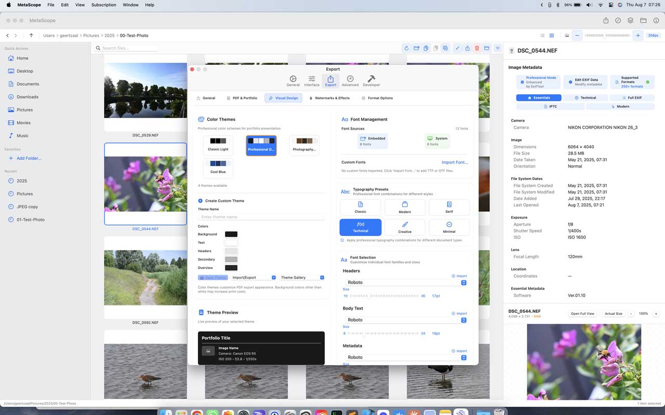Show the Technical metadata tab
The height and width of the screenshot is (415, 665).
coord(586,98)
